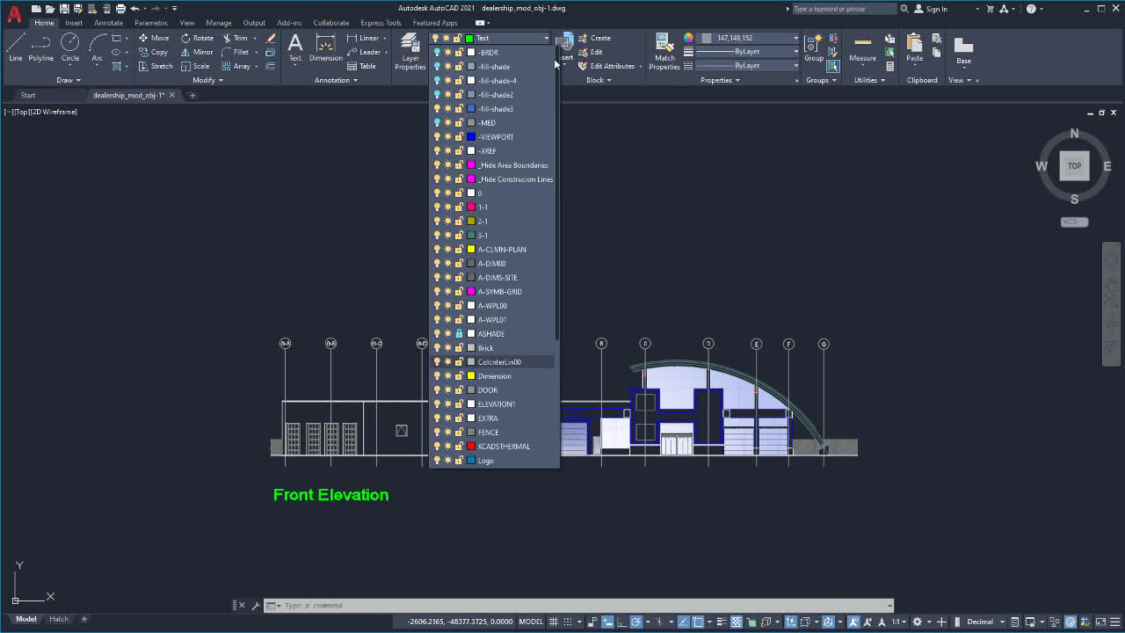Viewport: 1125px width, 633px height.
Task: Select the Trim tool
Action: click(236, 38)
